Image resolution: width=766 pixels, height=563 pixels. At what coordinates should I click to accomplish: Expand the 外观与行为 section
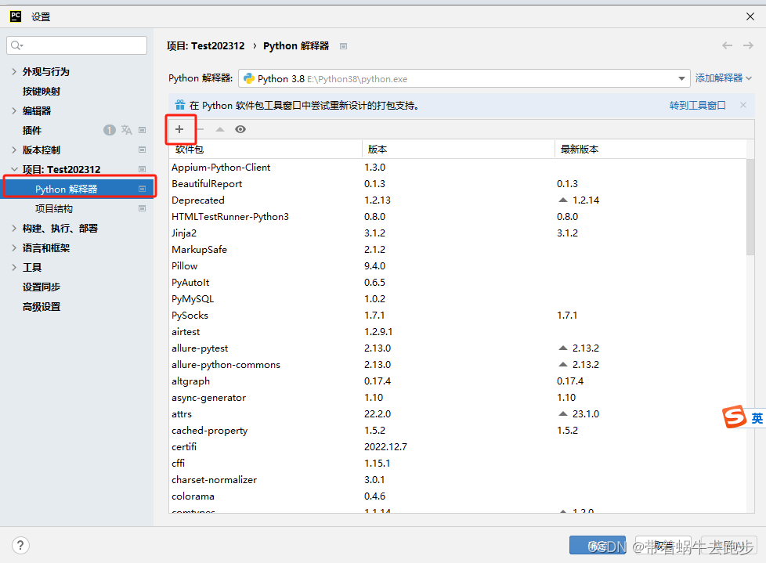tap(14, 71)
